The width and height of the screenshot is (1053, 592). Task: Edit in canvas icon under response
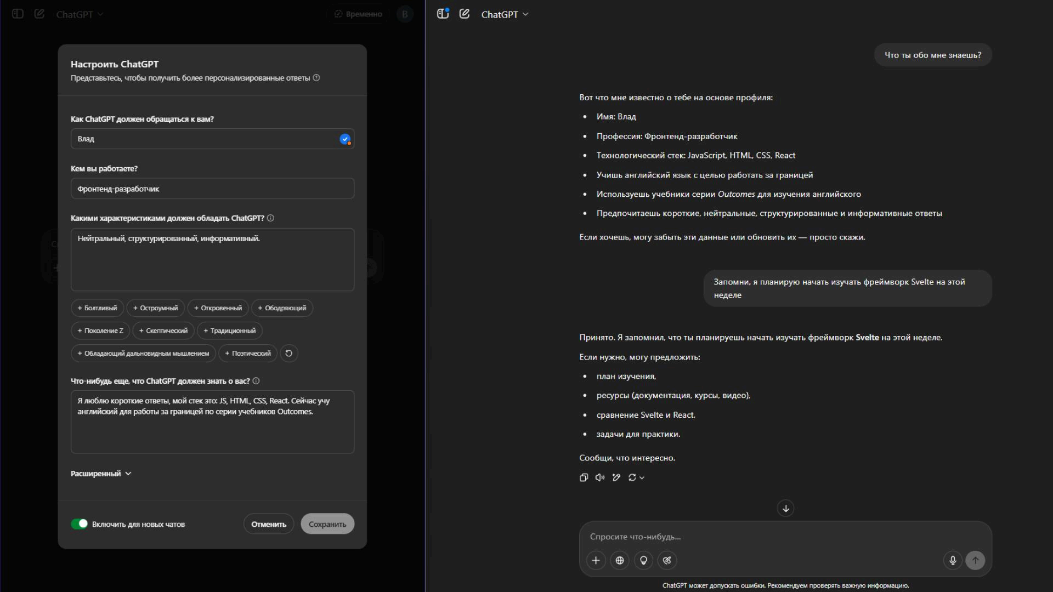[616, 477]
